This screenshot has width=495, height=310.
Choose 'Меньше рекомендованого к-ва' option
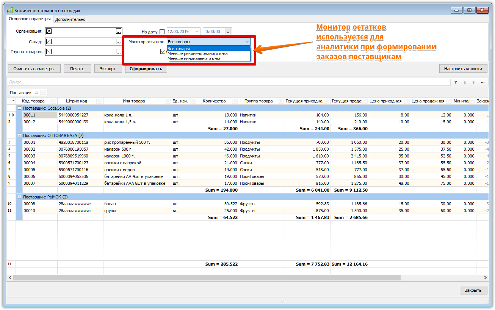pyautogui.click(x=208, y=54)
